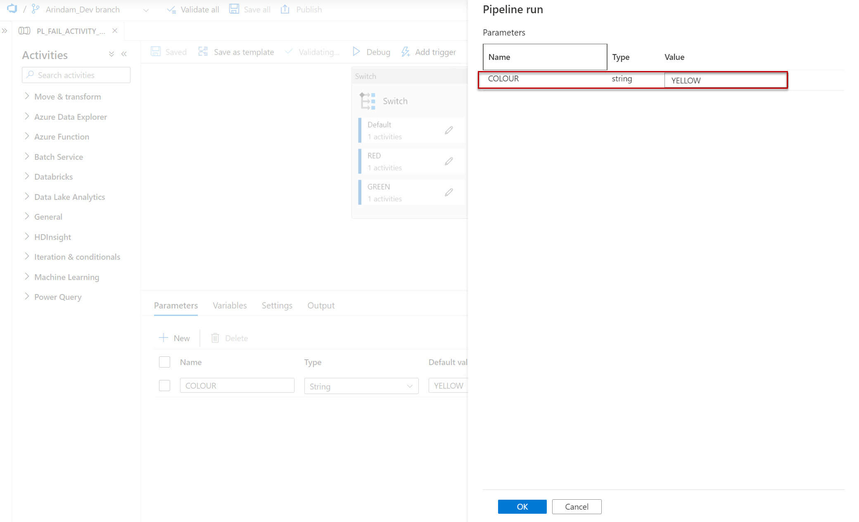Check the COLOUR parameter row checkbox
The height and width of the screenshot is (522, 859).
pyautogui.click(x=164, y=385)
